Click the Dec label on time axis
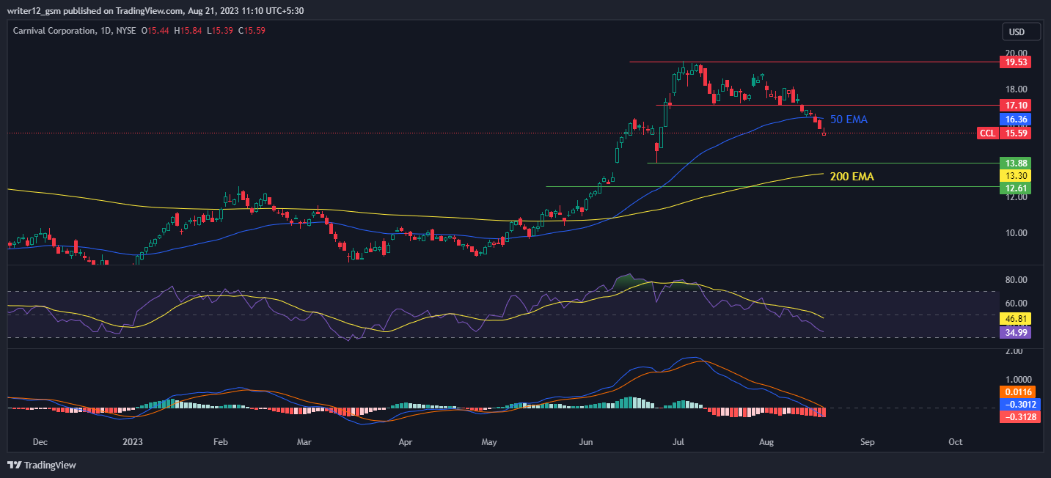Image resolution: width=1051 pixels, height=478 pixels. (x=40, y=442)
